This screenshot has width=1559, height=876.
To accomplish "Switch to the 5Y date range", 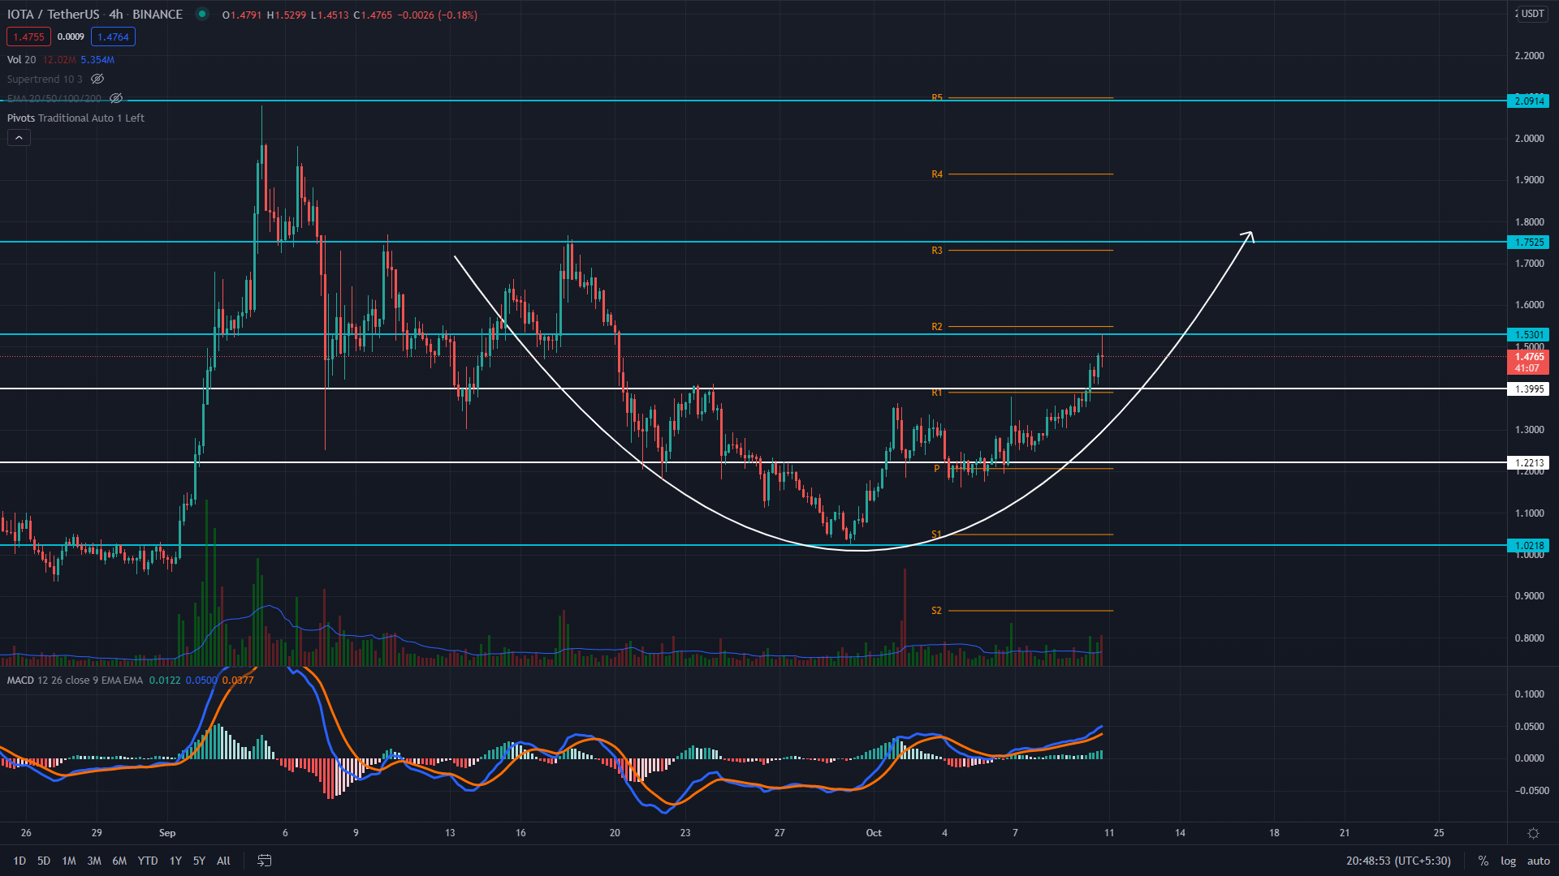I will pos(199,861).
